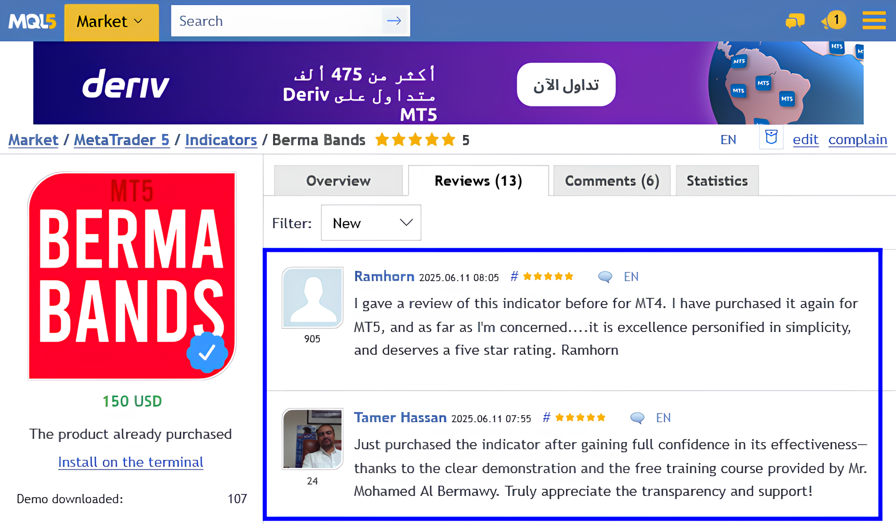Viewport: 896px width, 524px height.
Task: Click the 150 USD price text
Action: tap(132, 401)
